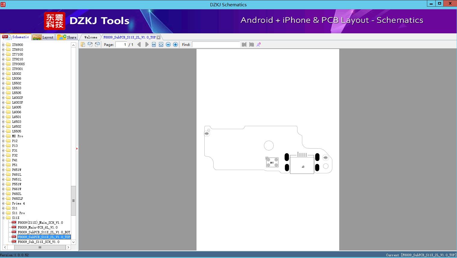Click the Find text box
Screen dimensions: 457x258
click(216, 44)
